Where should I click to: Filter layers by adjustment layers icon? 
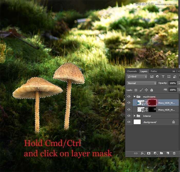(x=157, y=76)
